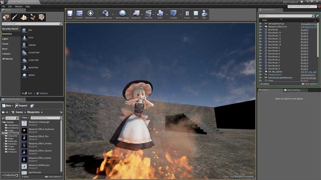Select Place mode icon in Modes panel

click(x=6, y=17)
